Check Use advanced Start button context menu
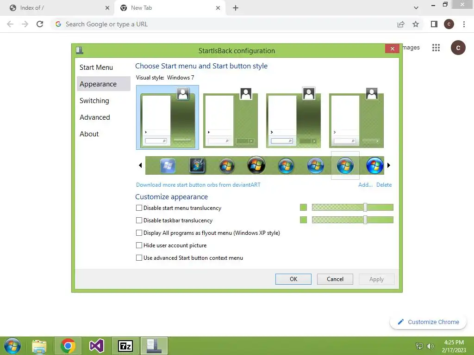The width and height of the screenshot is (474, 355). pos(139,258)
